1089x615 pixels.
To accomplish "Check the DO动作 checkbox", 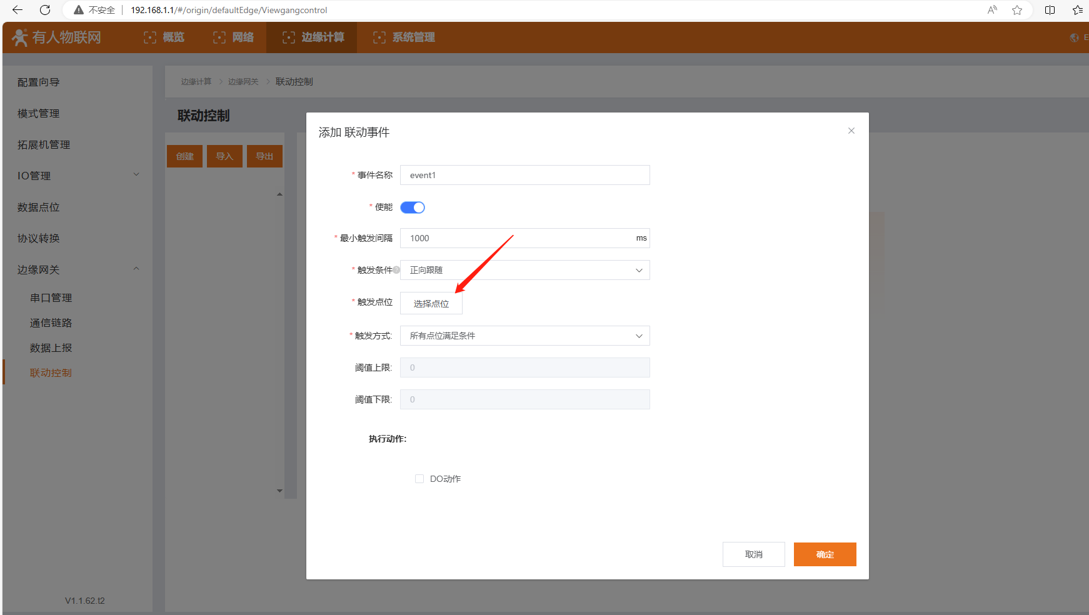I will point(419,479).
